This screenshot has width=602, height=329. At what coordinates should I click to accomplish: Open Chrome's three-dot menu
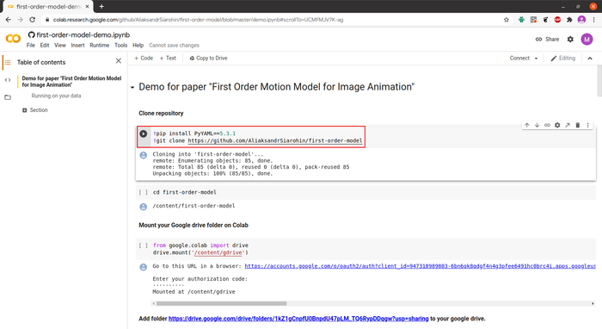click(594, 20)
